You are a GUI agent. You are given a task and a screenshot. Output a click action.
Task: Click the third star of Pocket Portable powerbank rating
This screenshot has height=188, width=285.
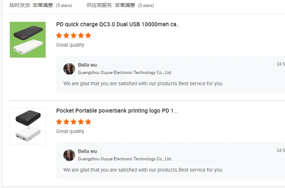pyautogui.click(x=74, y=122)
